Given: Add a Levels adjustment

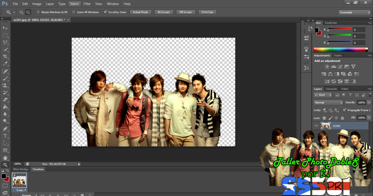Looking at the screenshot, I should tap(333, 67).
